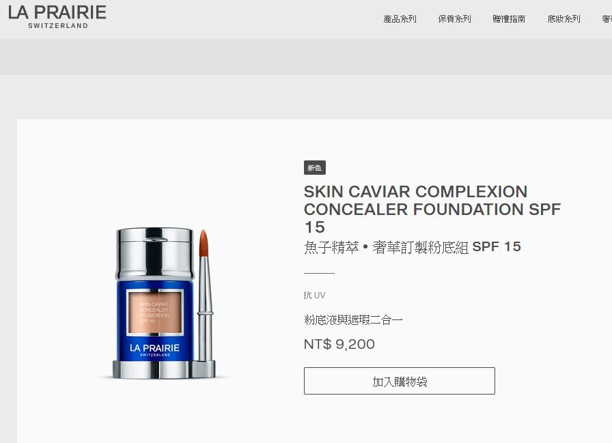Click the foundation jar product image
612x443 pixels.
click(x=154, y=302)
